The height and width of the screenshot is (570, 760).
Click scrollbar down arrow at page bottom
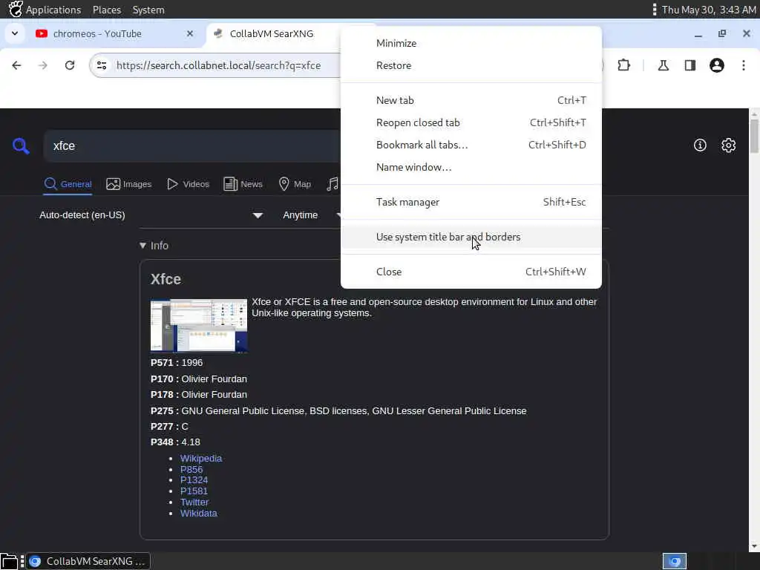point(754,547)
